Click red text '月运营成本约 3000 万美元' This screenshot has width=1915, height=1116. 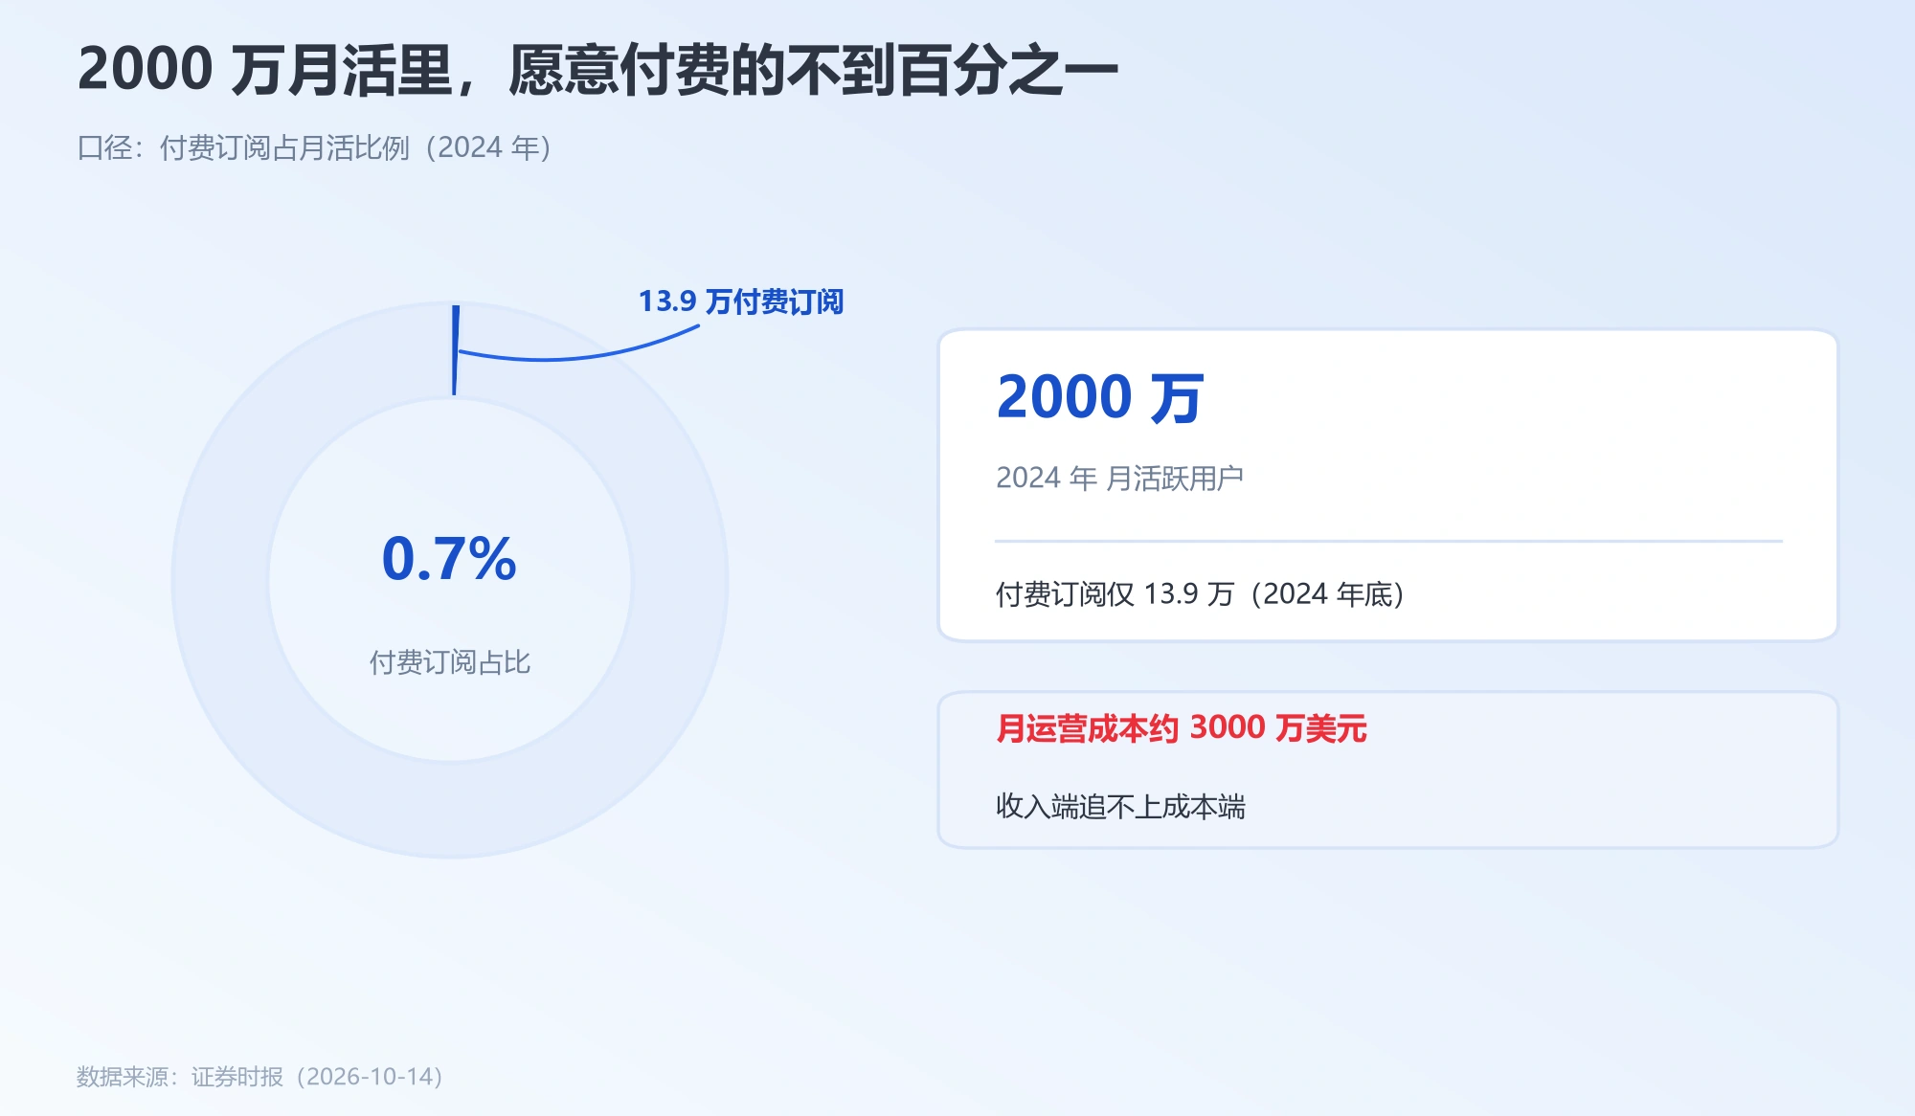(x=1182, y=728)
